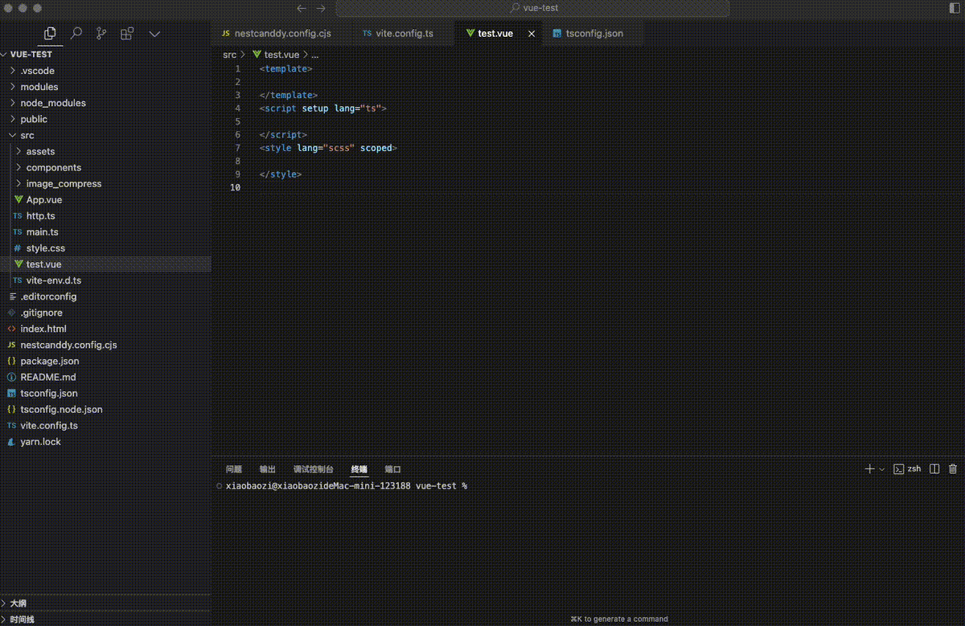Click the breadcrumb ellipsis segment
Screen dimensions: 965x626
point(315,55)
